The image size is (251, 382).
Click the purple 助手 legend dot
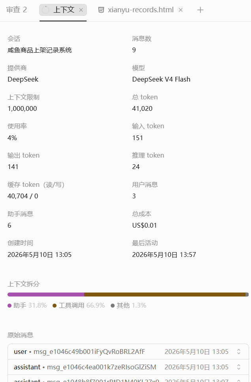(9, 306)
